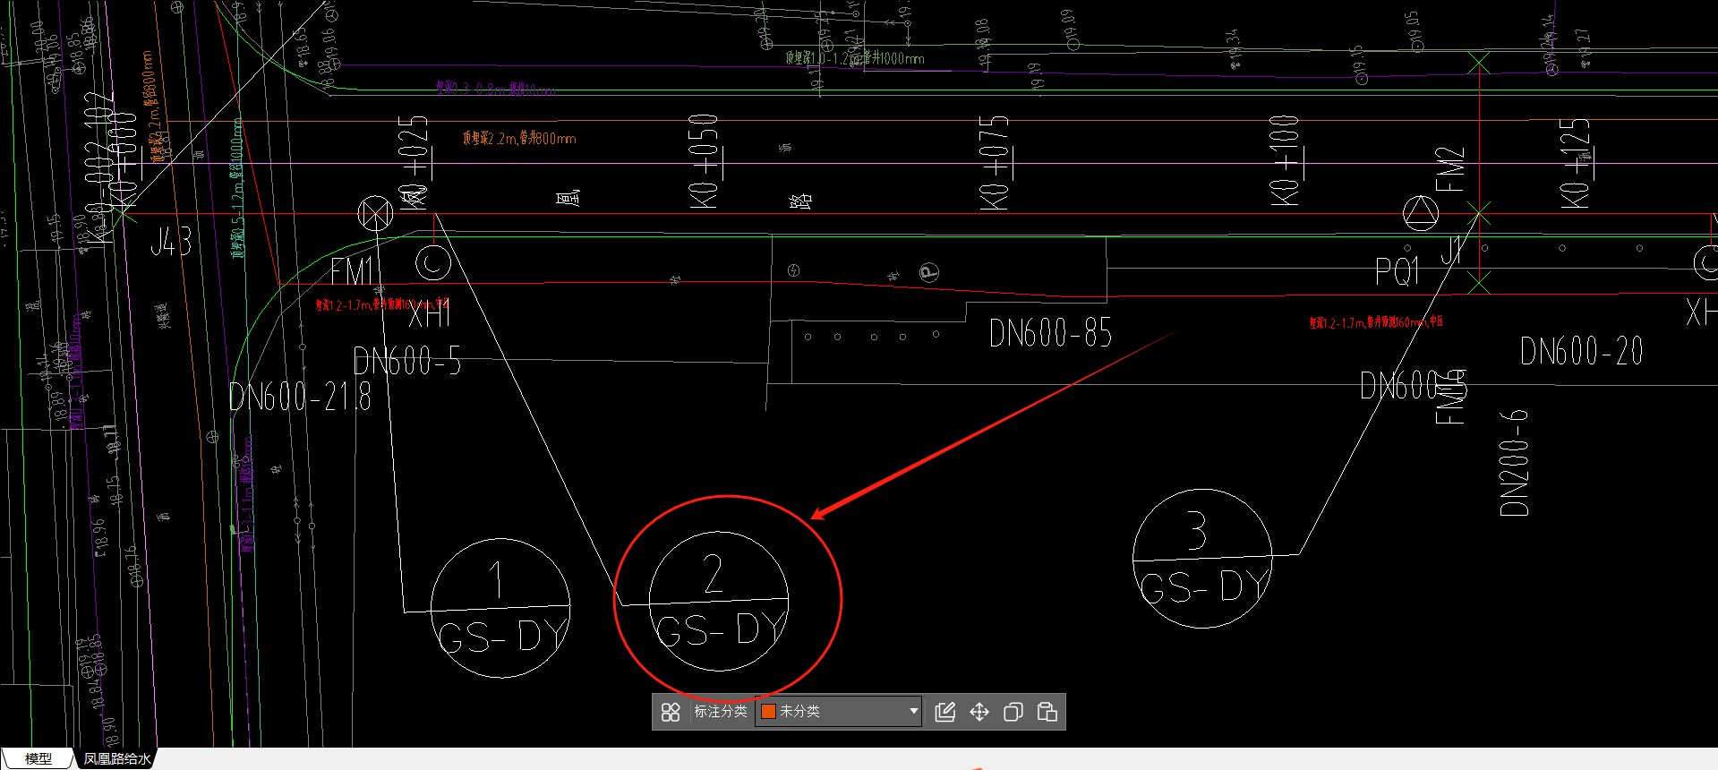
Task: Click the K0+075 station marker
Action: (x=994, y=162)
